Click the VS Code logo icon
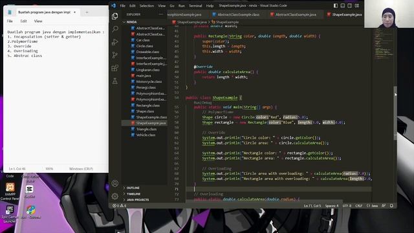This screenshot has width=414, height=233. click(114, 5)
